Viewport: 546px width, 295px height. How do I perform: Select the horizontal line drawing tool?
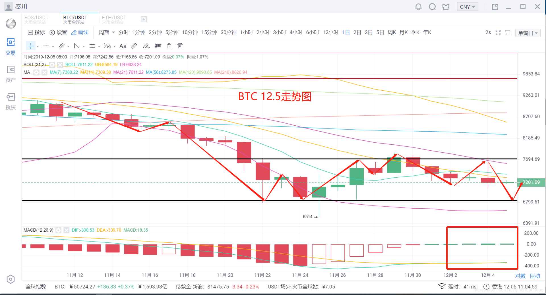pos(46,46)
